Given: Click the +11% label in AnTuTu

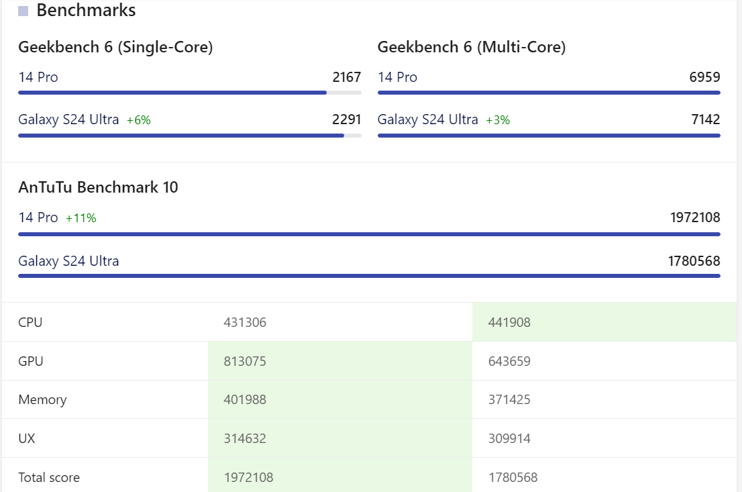Looking at the screenshot, I should coord(81,218).
